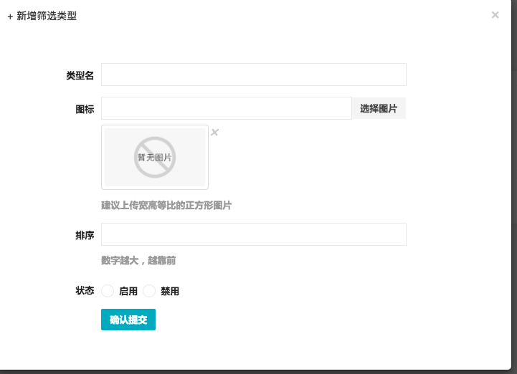Click the 排序 input field
Image resolution: width=517 pixels, height=374 pixels.
tap(254, 234)
